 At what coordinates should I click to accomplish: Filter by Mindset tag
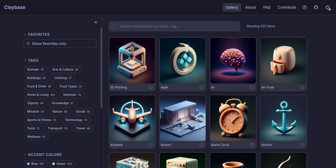(x=35, y=112)
